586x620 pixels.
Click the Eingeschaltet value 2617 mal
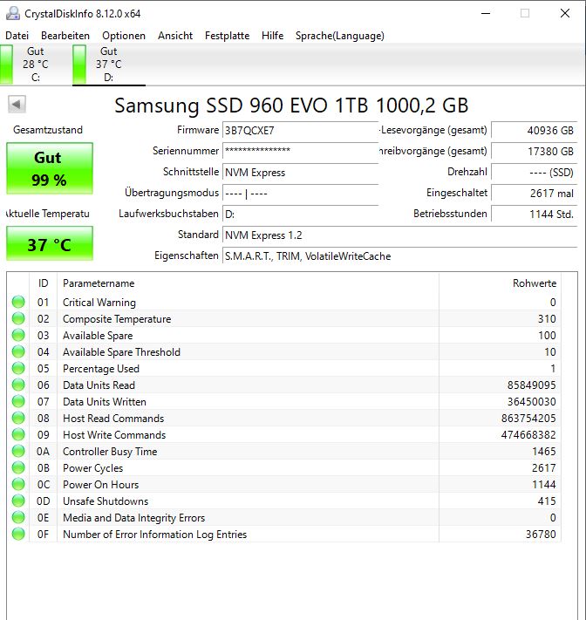(535, 194)
